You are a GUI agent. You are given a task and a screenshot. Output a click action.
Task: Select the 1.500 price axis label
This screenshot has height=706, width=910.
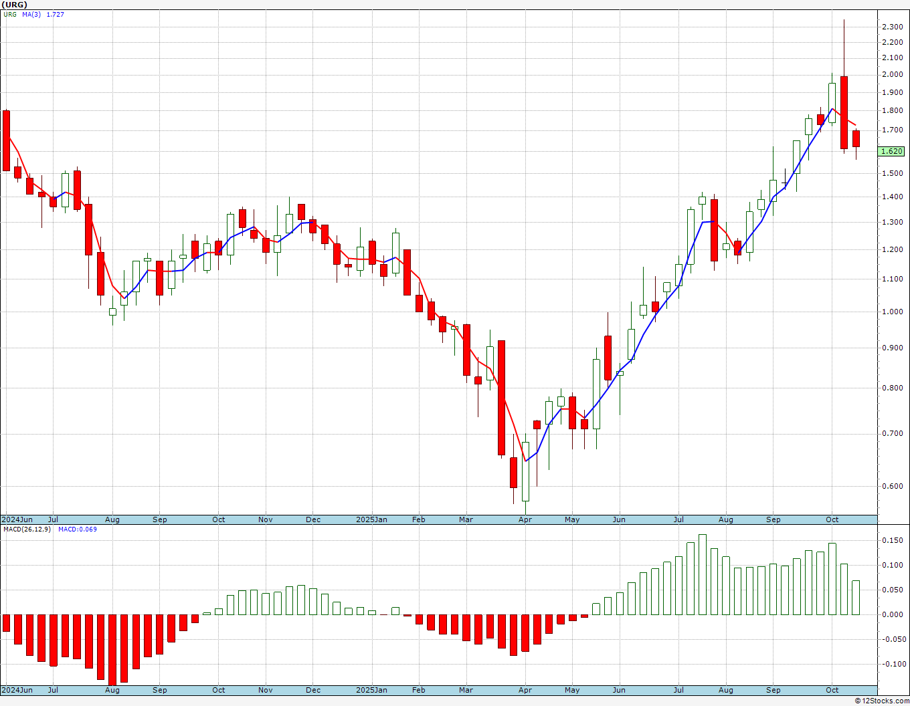[892, 173]
